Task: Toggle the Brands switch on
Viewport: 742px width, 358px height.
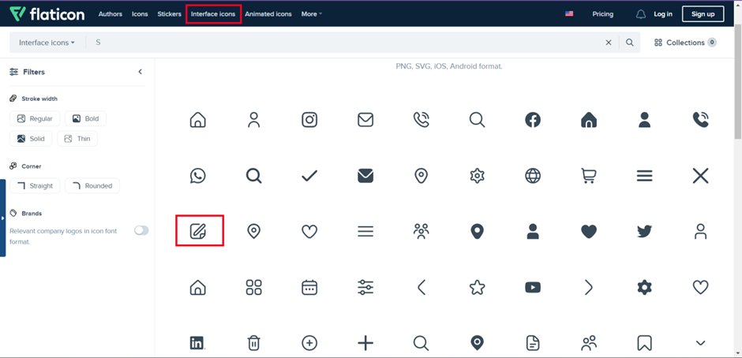Action: (141, 230)
